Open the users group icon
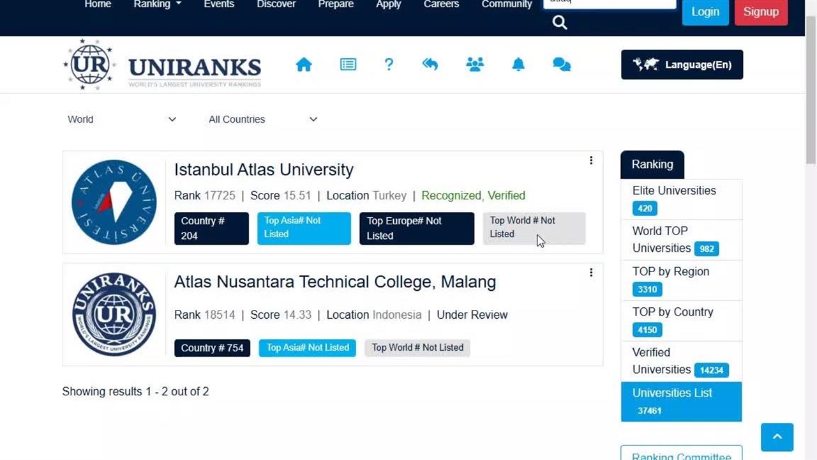Screen dimensions: 817x460 point(475,65)
